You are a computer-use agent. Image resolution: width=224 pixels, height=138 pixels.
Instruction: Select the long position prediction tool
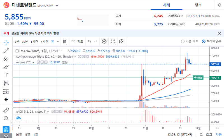click(6, 91)
